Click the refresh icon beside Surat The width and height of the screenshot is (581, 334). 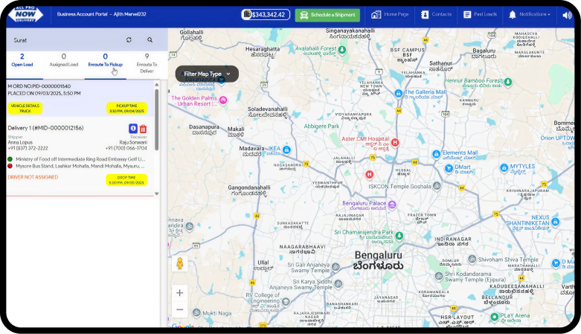click(x=129, y=40)
